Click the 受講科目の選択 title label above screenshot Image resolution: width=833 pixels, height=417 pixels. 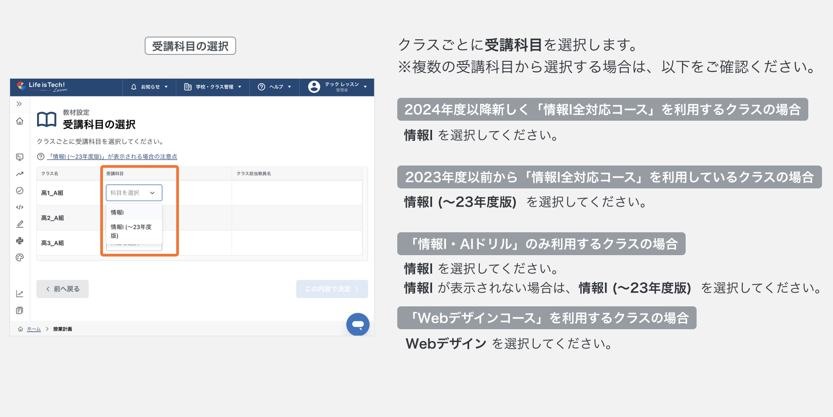pos(190,46)
